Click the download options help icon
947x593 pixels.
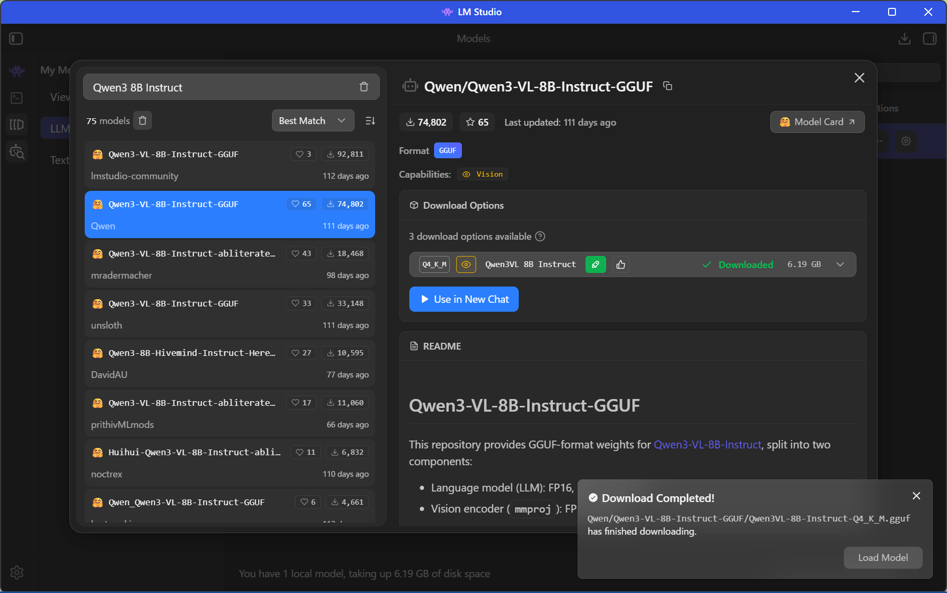tap(540, 237)
